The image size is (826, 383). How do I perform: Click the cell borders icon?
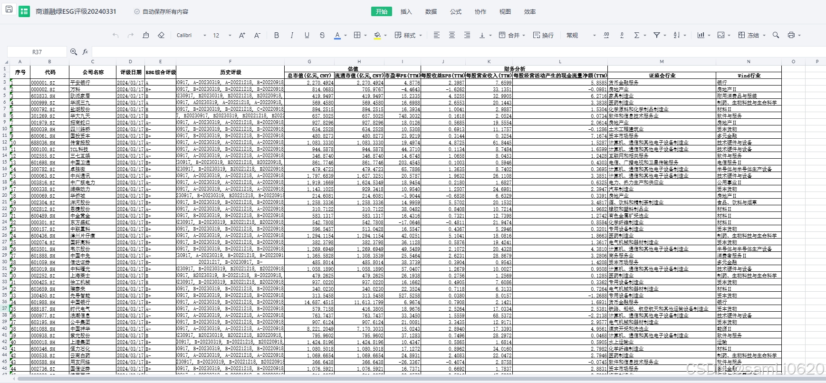coord(357,35)
